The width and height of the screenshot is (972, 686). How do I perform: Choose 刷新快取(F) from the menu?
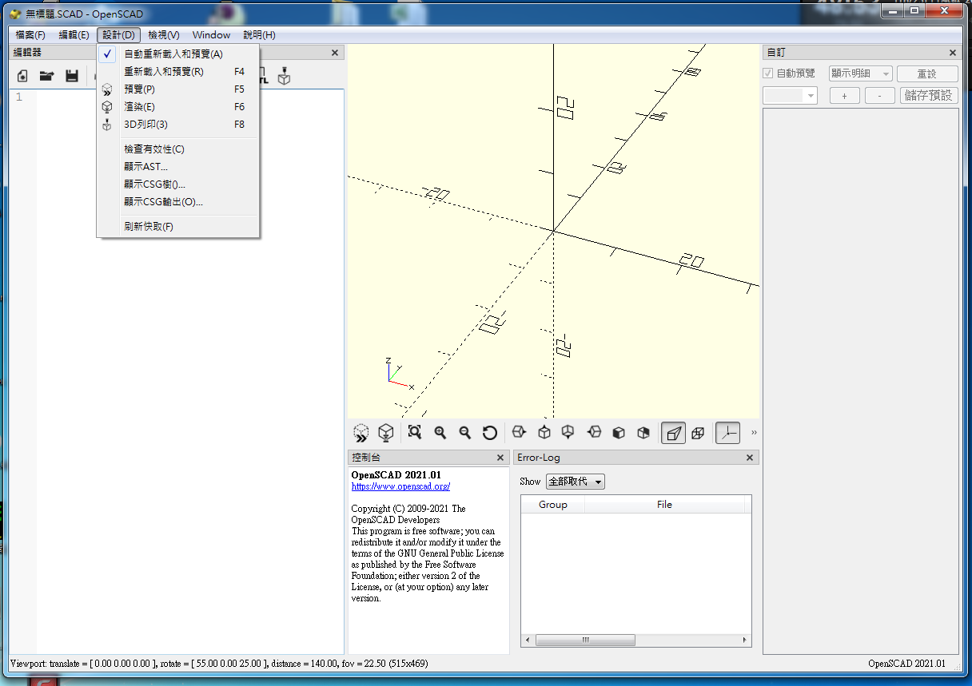(177, 227)
